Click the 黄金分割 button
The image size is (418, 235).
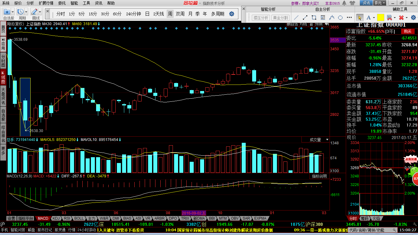[x=281, y=18]
